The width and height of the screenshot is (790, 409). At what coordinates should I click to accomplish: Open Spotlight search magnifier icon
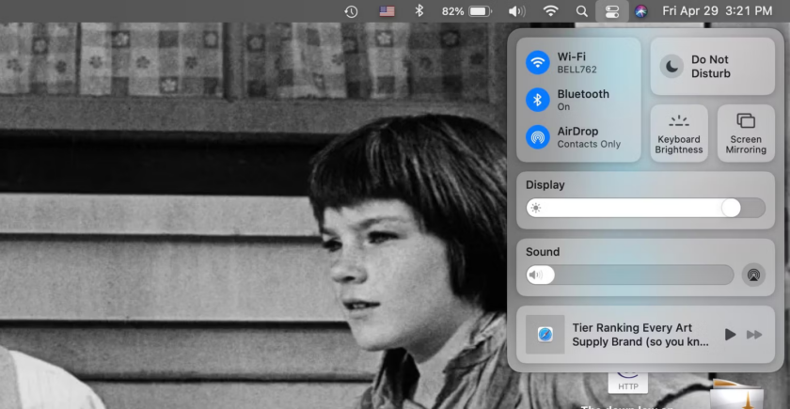(581, 11)
